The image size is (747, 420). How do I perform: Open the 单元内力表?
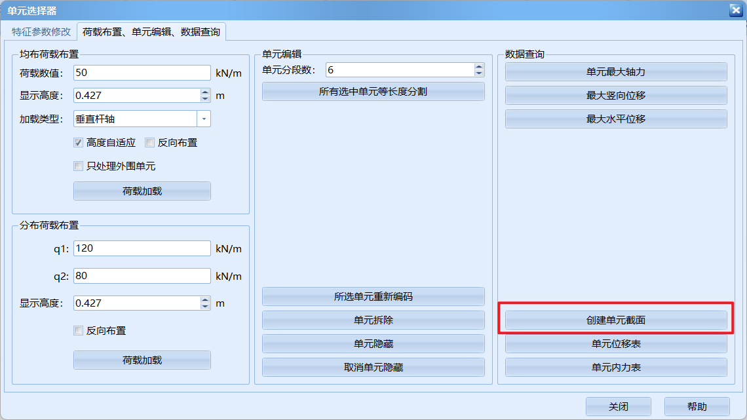tap(615, 367)
